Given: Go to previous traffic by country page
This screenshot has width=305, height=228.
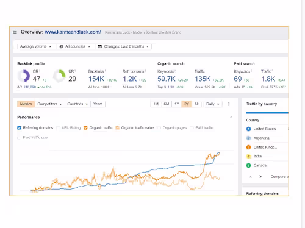Looking at the screenshot, I should tap(251, 177).
